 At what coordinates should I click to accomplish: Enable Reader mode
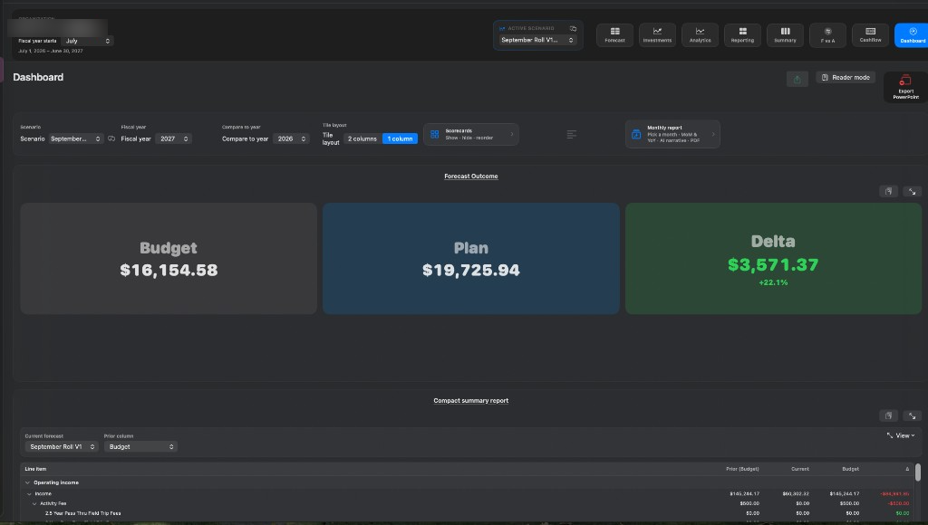coord(846,78)
